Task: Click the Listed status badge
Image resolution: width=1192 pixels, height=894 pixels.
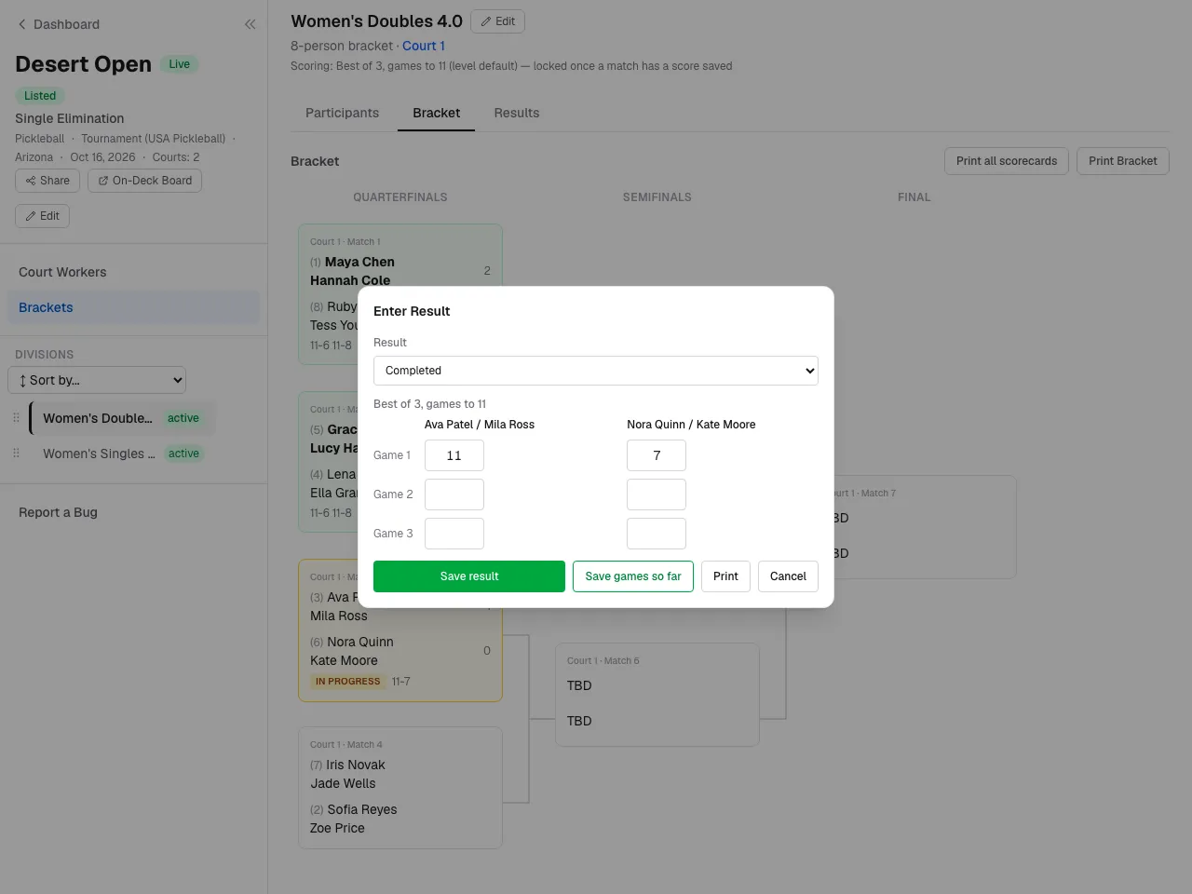Action: 40,96
